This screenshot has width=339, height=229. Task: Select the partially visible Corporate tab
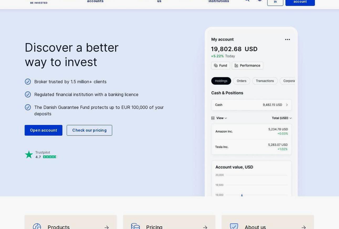click(288, 81)
